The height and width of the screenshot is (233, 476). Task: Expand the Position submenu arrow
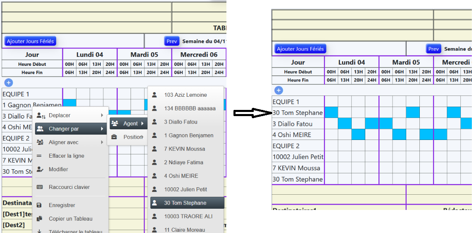click(x=142, y=137)
